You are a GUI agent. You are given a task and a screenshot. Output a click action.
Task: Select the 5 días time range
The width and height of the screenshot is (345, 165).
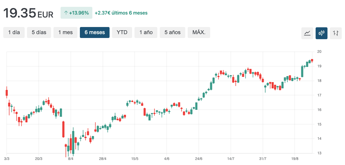pyautogui.click(x=39, y=32)
